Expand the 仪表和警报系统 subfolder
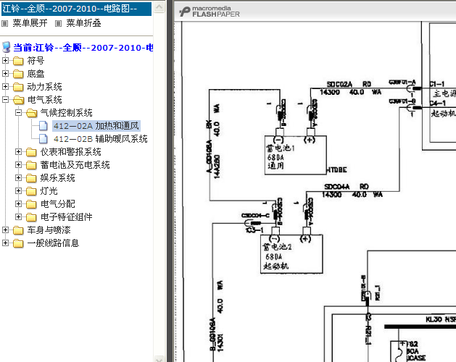The height and width of the screenshot is (362, 456). [18, 151]
